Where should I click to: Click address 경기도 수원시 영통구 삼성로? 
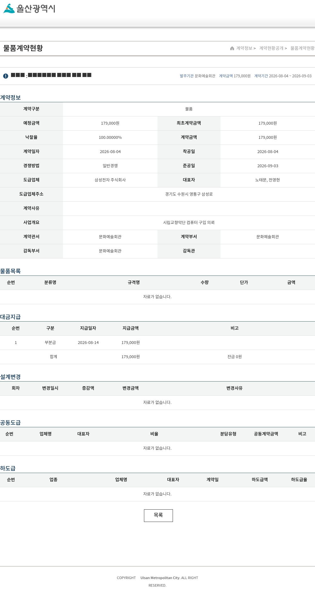point(189,194)
